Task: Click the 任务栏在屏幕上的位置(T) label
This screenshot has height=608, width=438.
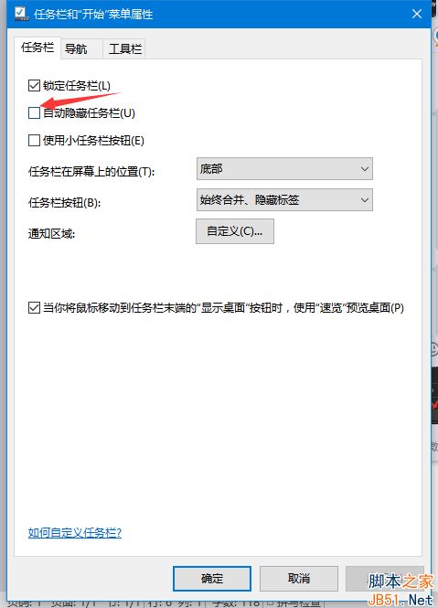Action: coord(91,171)
